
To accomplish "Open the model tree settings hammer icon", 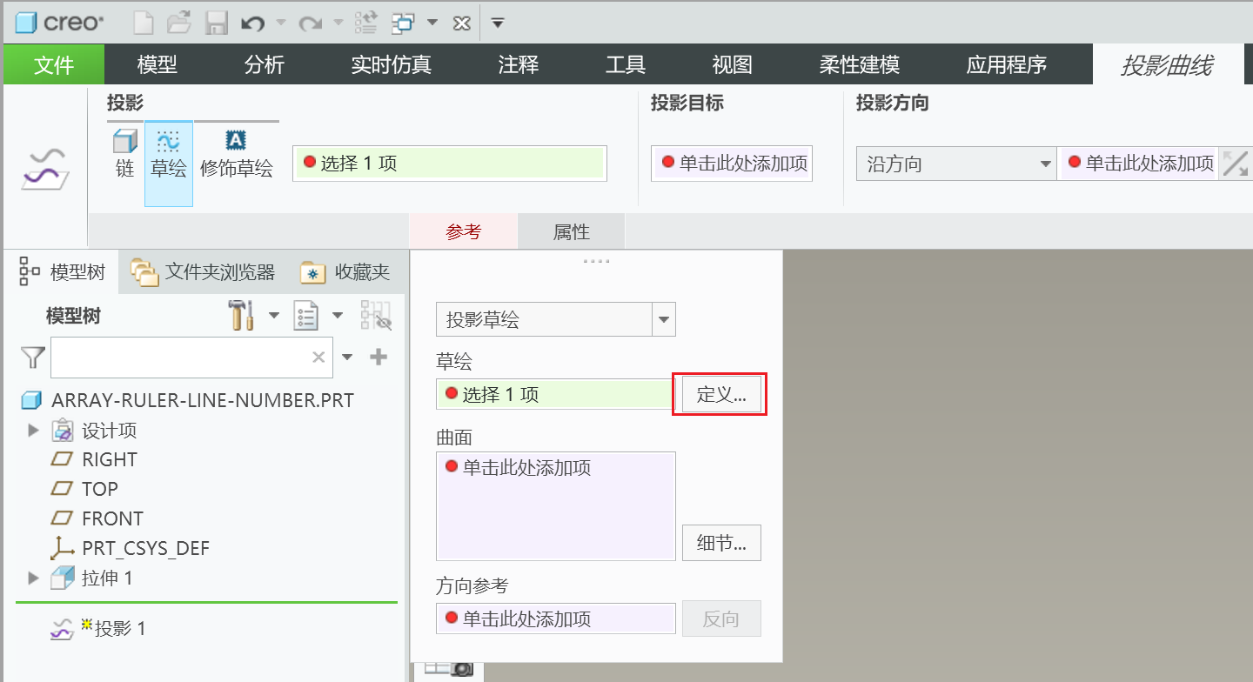I will tap(241, 316).
